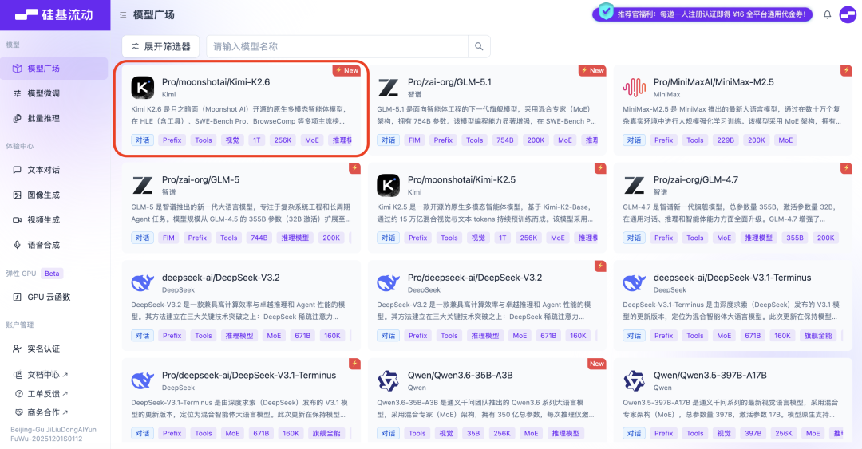Screen dimensions: 862x449
Task: Click the Kimi logo on the Kimi-K2.6 card
Action: 142,88
